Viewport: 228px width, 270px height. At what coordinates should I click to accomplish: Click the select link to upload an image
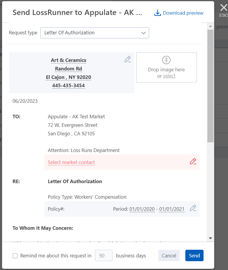[169, 76]
